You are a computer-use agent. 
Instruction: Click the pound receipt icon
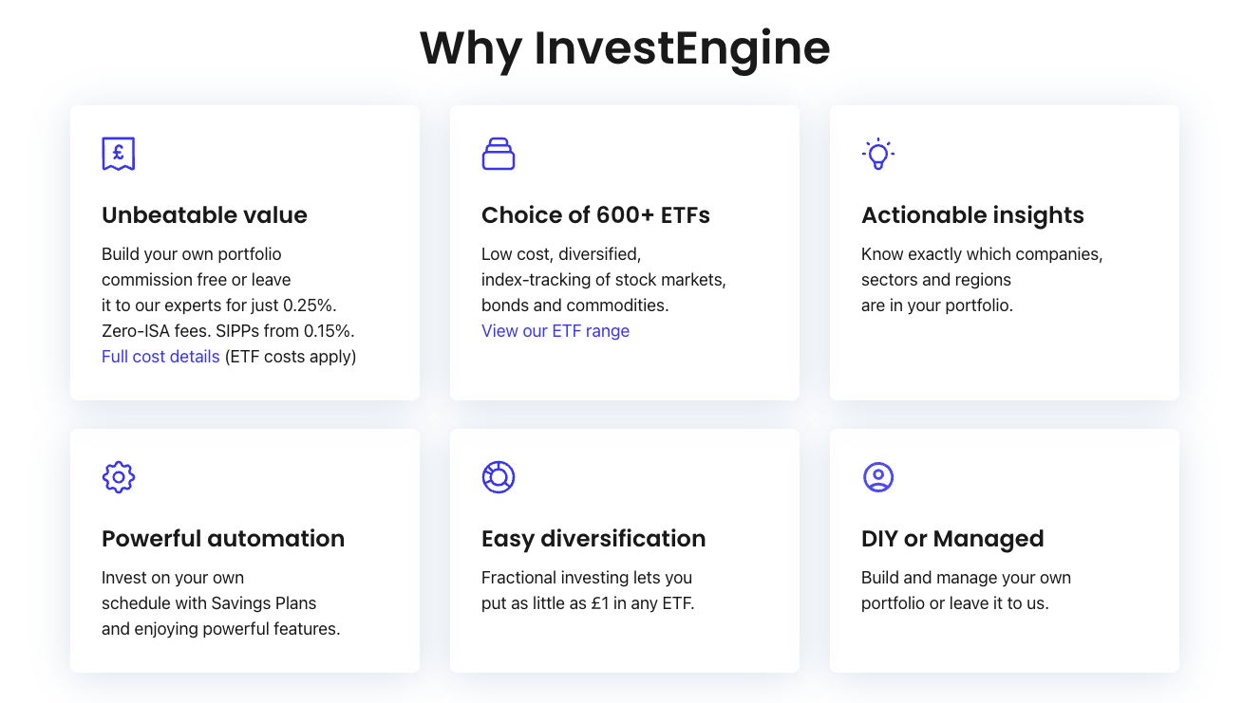pos(118,153)
